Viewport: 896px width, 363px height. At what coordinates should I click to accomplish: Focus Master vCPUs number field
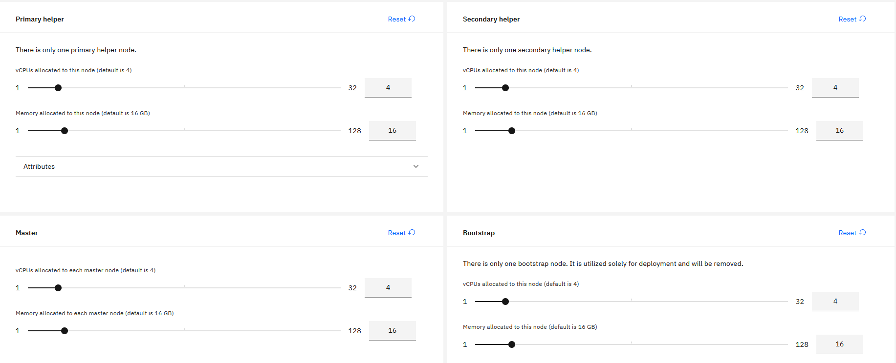[388, 288]
